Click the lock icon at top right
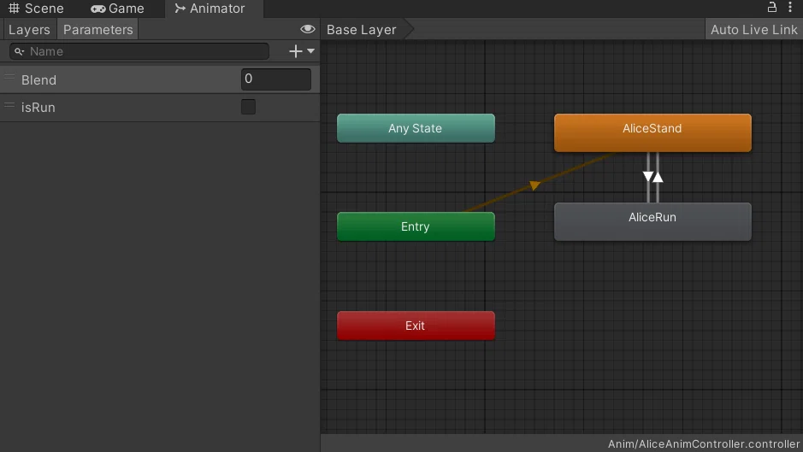803x452 pixels. 771,7
